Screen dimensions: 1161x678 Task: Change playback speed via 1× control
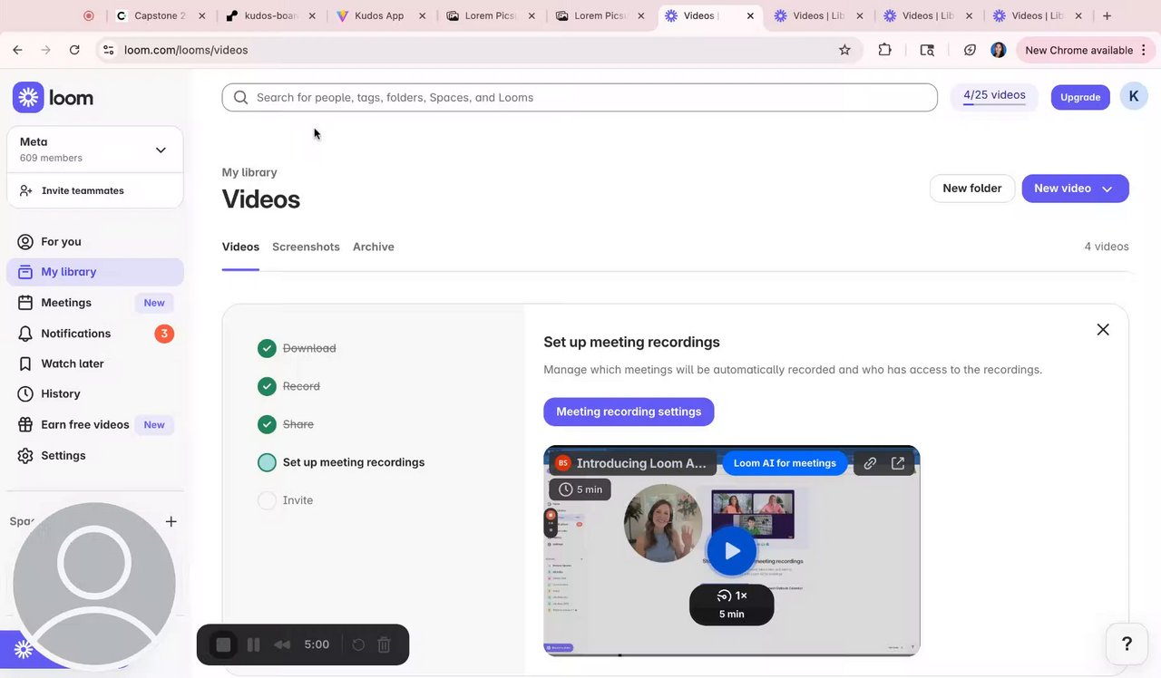(732, 596)
